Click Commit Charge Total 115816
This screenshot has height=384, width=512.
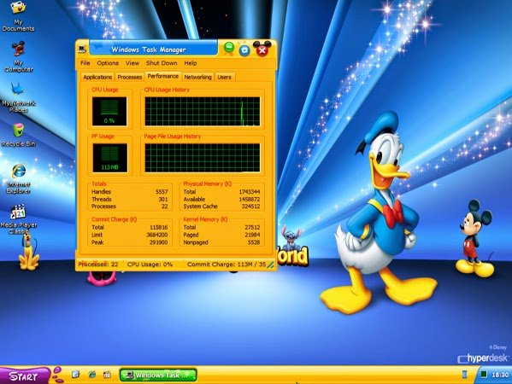coord(158,227)
